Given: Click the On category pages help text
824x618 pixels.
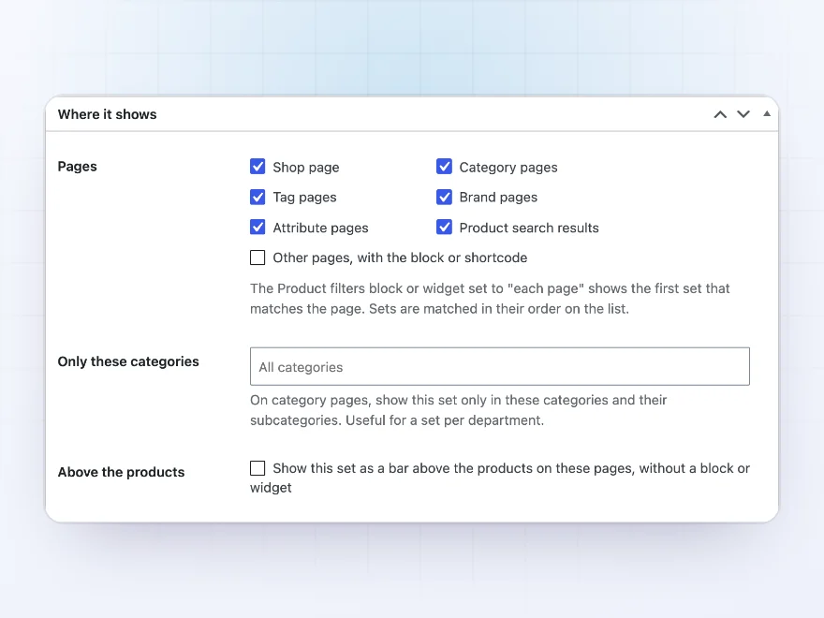Looking at the screenshot, I should click(x=458, y=410).
